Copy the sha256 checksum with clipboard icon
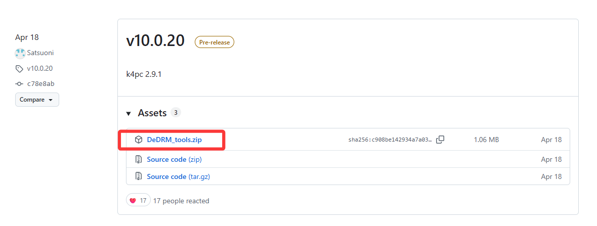The width and height of the screenshot is (597, 226). pos(440,140)
